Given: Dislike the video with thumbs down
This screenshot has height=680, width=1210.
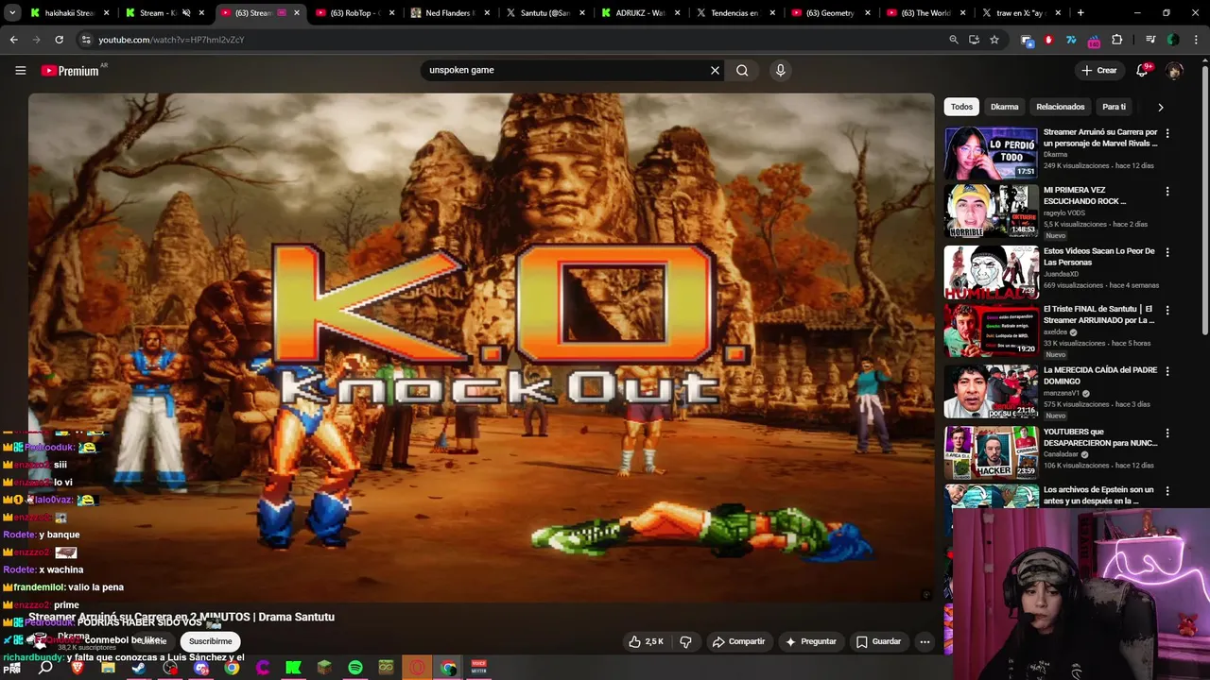Looking at the screenshot, I should 686,641.
